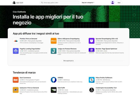Open teelaunch: Print on Demand link

[x=29, y=88]
